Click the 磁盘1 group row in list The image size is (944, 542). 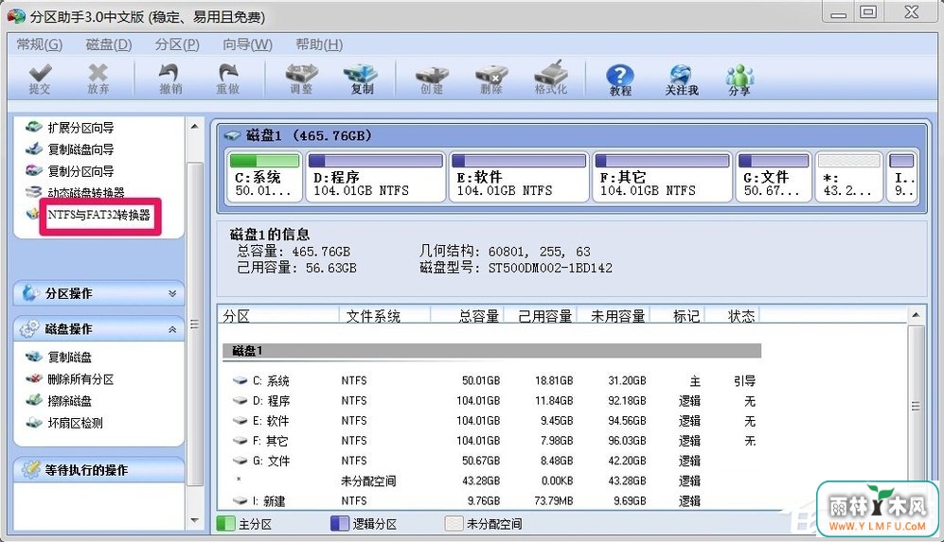coord(491,351)
